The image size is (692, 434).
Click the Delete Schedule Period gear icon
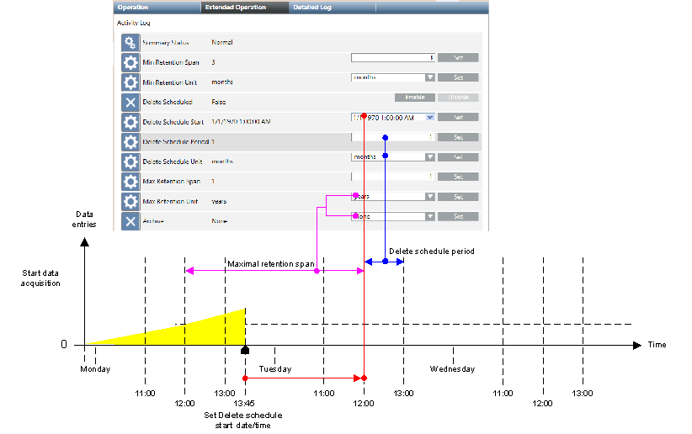(x=130, y=141)
